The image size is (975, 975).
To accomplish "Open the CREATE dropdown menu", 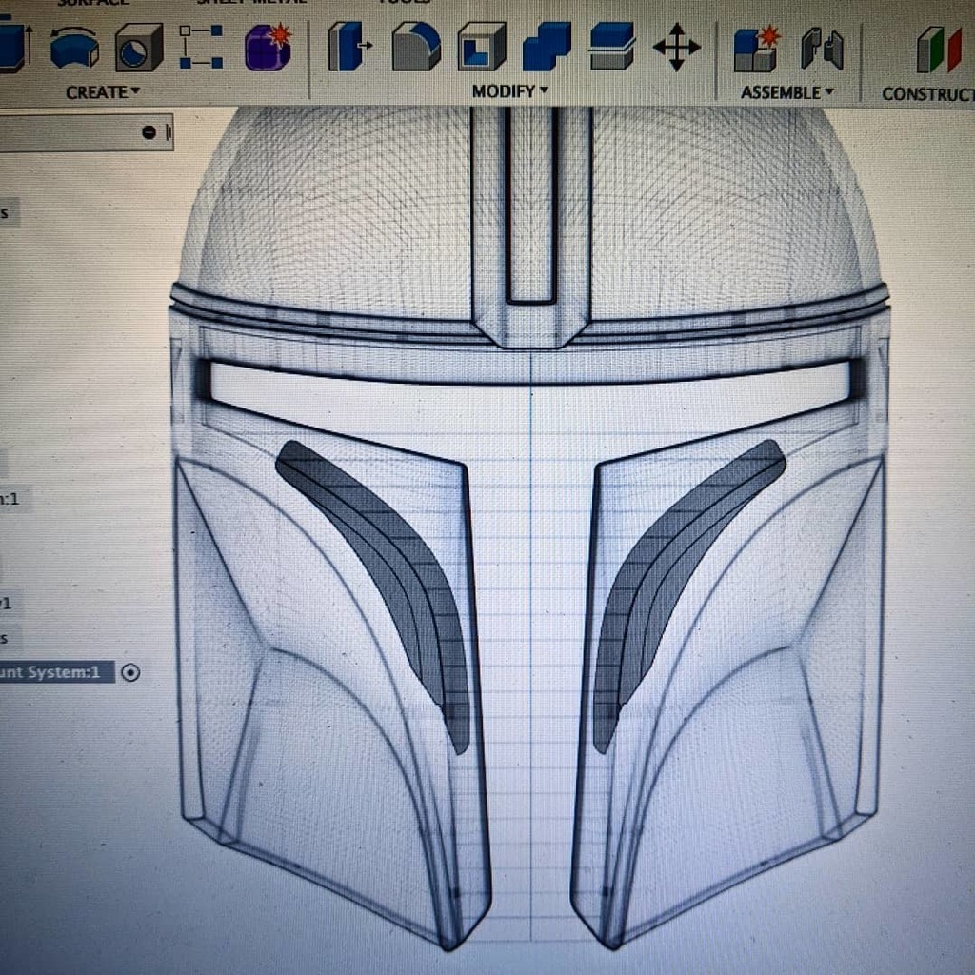I will 99,92.
